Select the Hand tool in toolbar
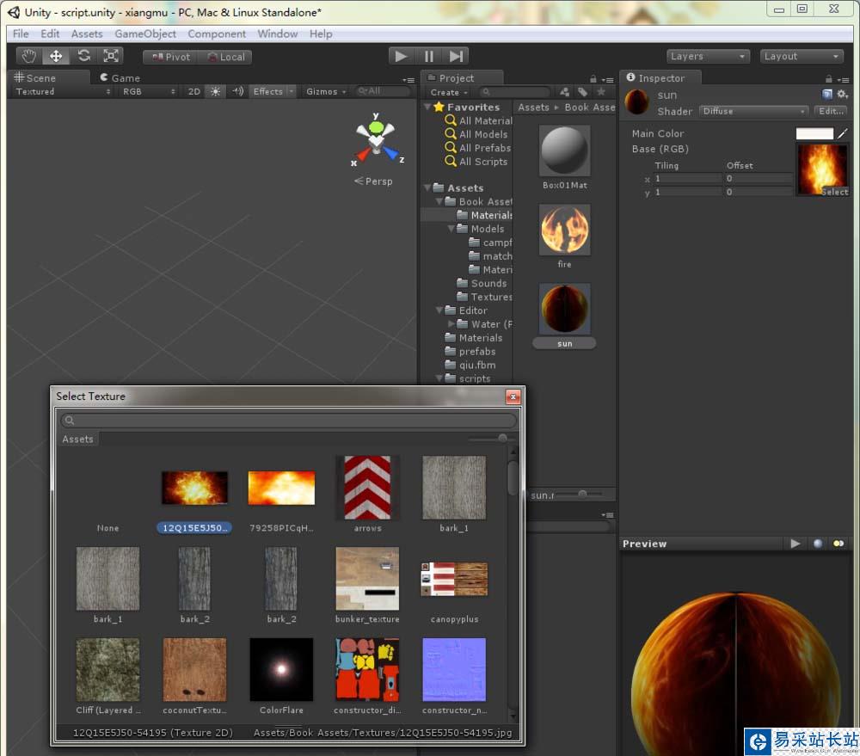This screenshot has width=860, height=756. pos(30,56)
